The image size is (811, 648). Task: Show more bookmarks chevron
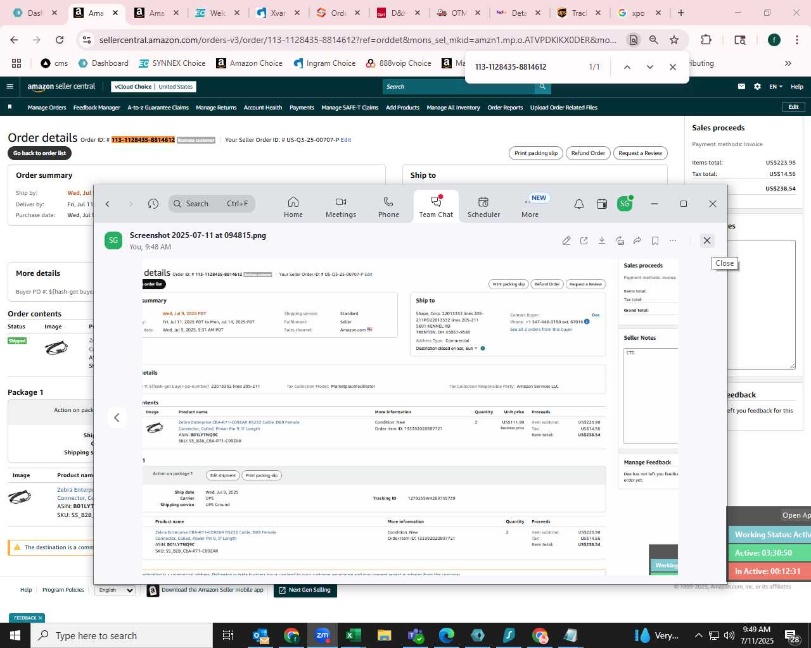tap(788, 63)
